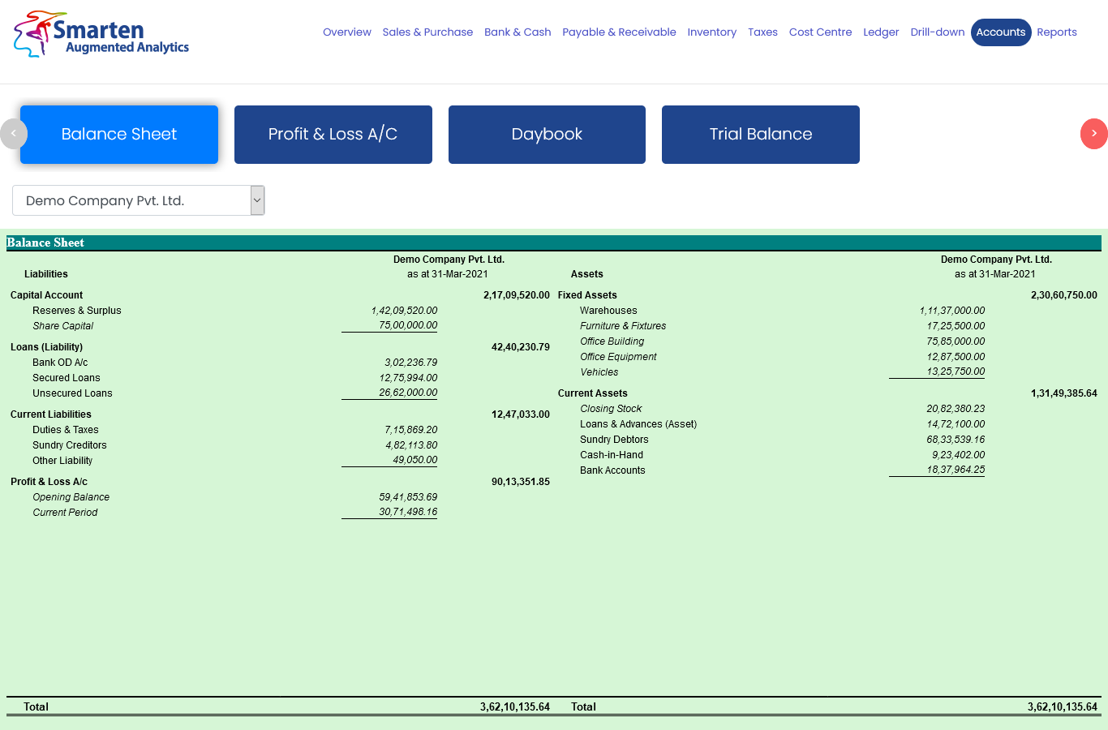1108x730 pixels.
Task: Click the Share Capital entry
Action: (x=63, y=326)
